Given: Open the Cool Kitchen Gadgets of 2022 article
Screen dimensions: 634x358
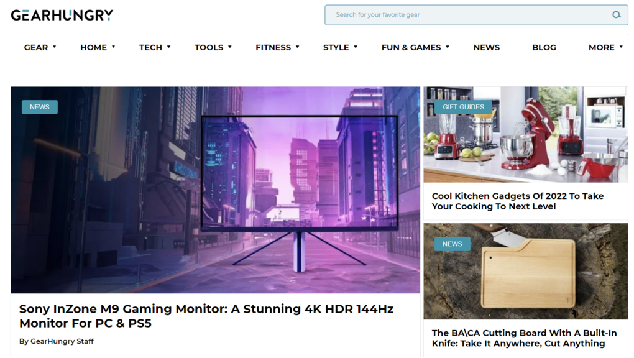Looking at the screenshot, I should point(517,201).
